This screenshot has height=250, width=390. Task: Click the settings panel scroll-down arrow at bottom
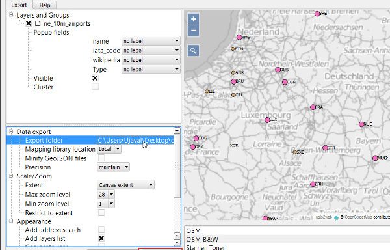pyautogui.click(x=177, y=243)
